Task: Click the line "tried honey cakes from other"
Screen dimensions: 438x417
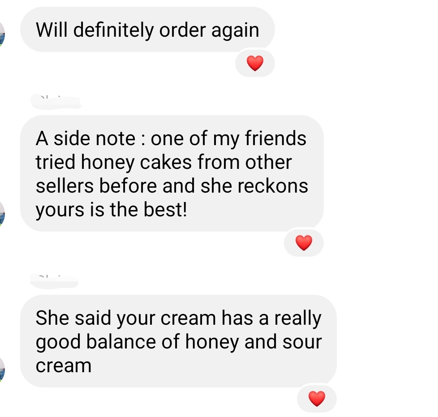Action: point(164,162)
